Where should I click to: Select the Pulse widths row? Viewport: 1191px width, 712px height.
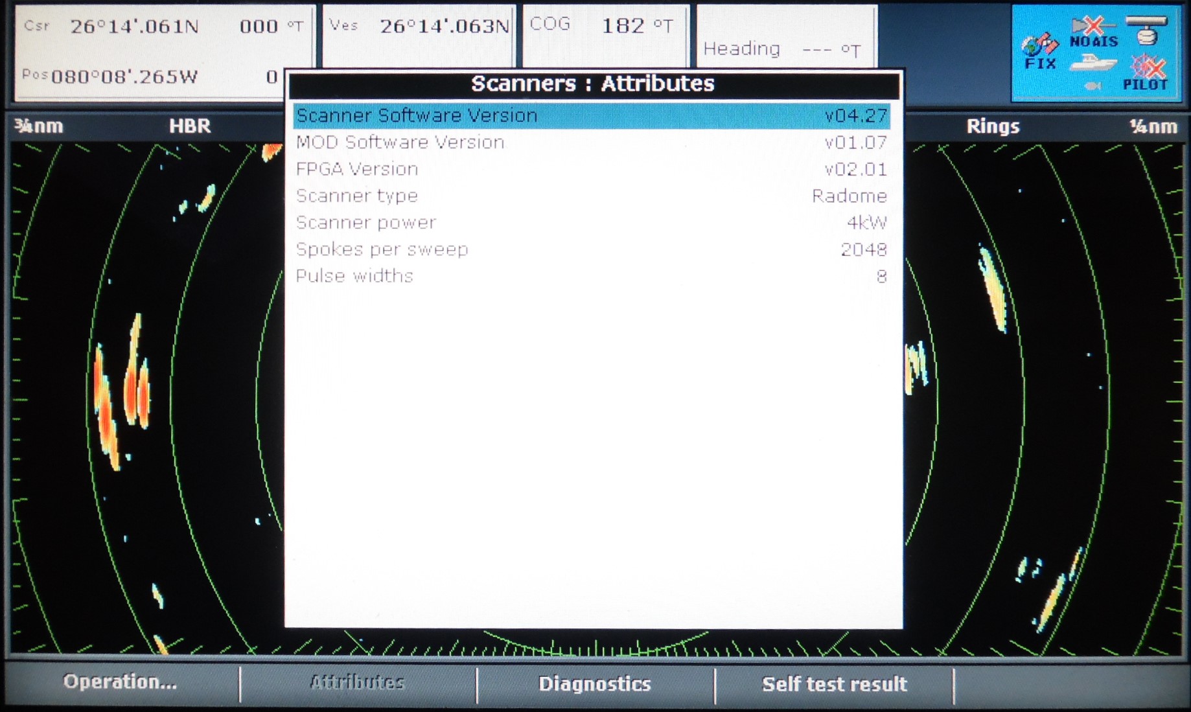[591, 276]
